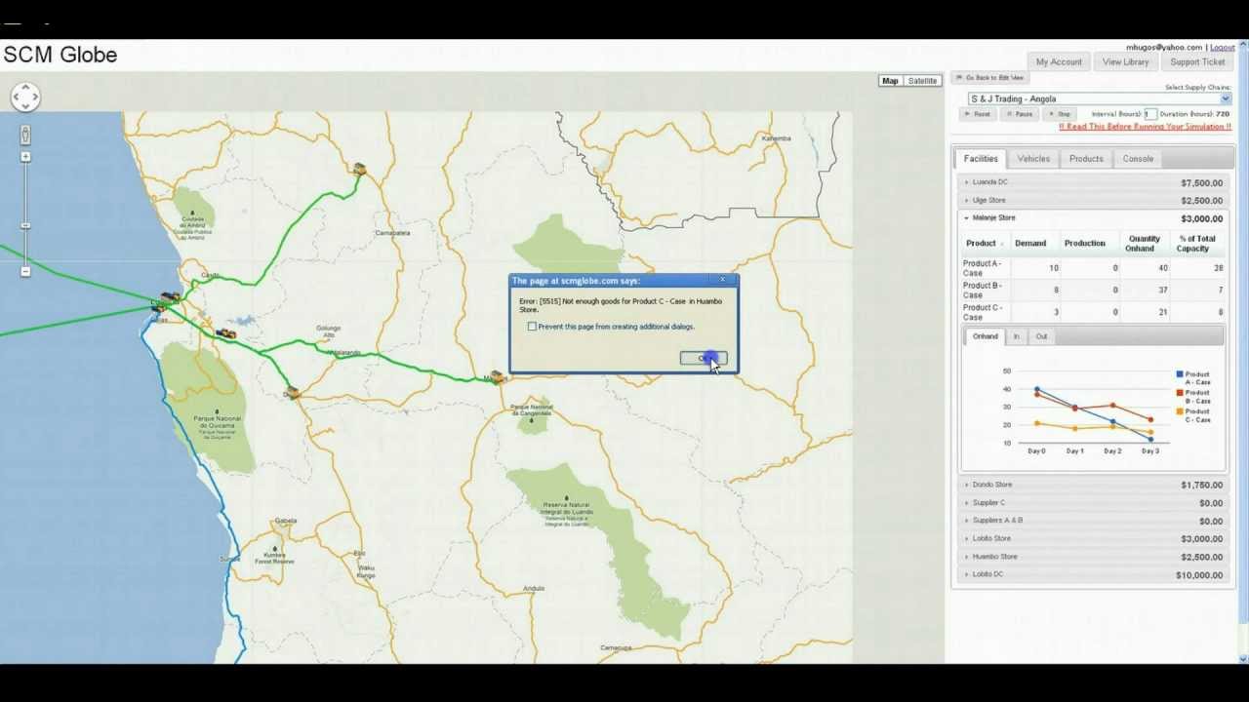Expand the Lobito DC facility row
The height and width of the screenshot is (702, 1249).
pyautogui.click(x=1093, y=574)
